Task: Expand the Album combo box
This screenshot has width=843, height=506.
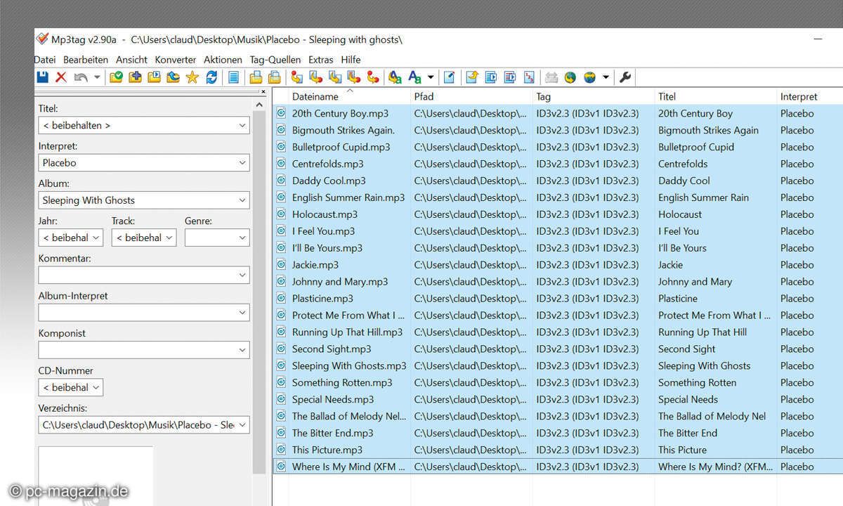Action: 242,200
